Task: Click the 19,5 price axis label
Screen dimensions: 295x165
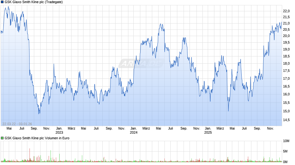Action: tap(286, 43)
